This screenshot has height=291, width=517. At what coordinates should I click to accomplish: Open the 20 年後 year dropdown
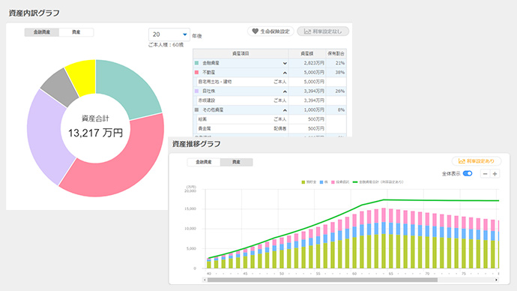pyautogui.click(x=169, y=34)
